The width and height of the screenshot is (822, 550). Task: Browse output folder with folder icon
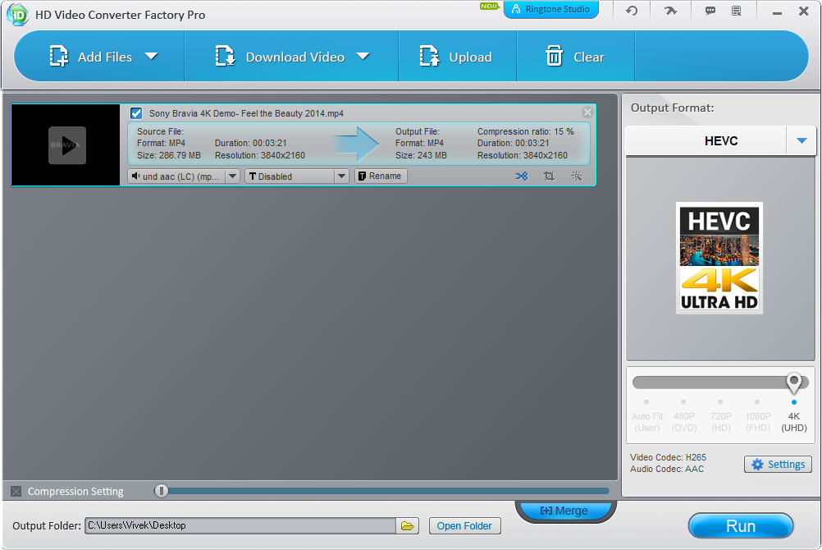[408, 525]
